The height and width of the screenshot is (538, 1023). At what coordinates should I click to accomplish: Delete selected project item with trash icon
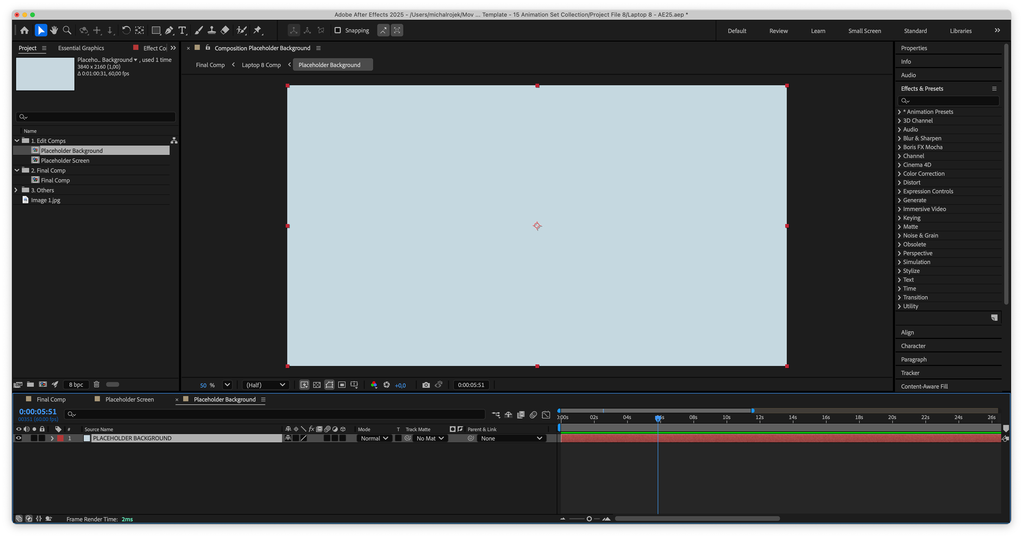(96, 384)
